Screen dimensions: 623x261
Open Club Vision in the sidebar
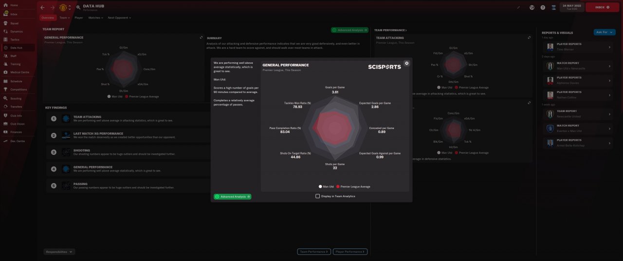click(x=18, y=124)
